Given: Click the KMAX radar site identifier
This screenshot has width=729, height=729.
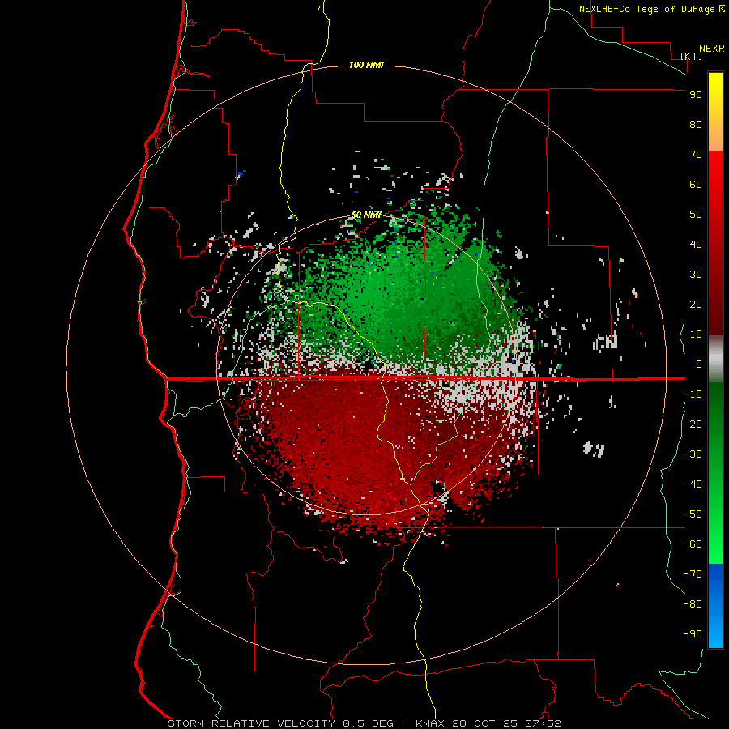Looking at the screenshot, I should (430, 723).
